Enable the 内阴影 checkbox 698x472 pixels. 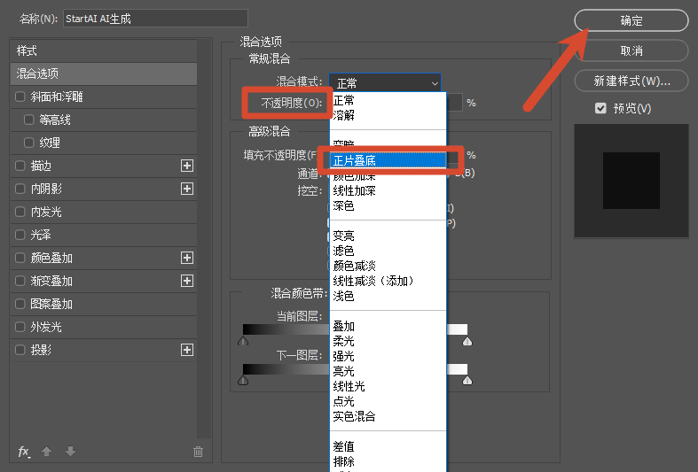[20, 189]
